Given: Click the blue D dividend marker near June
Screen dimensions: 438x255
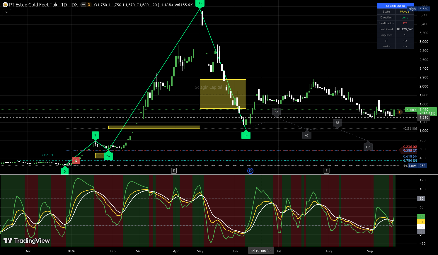Looking at the screenshot, I should click(x=250, y=171).
